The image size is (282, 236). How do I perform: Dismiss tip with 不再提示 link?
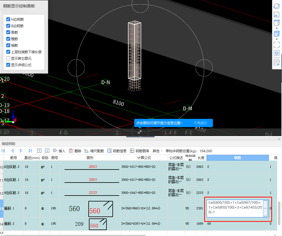click(x=200, y=123)
